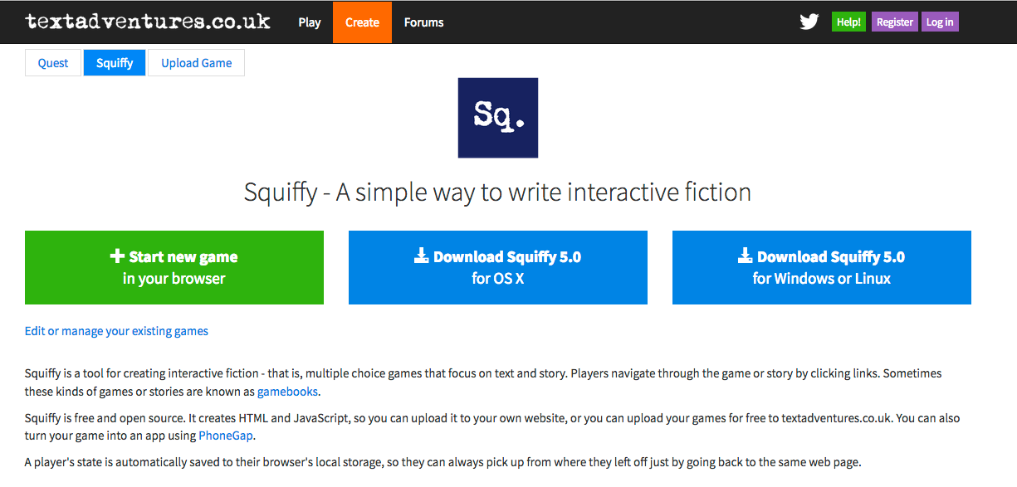
Task: Click download arrow icon for Windows or Linux
Action: tap(745, 256)
